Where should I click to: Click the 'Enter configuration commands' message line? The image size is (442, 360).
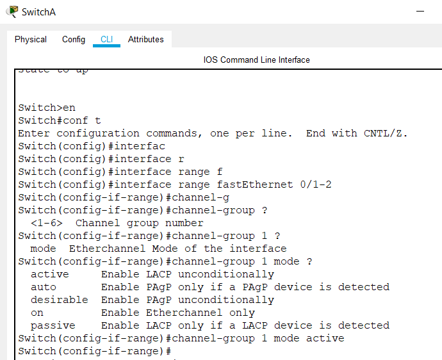point(213,133)
